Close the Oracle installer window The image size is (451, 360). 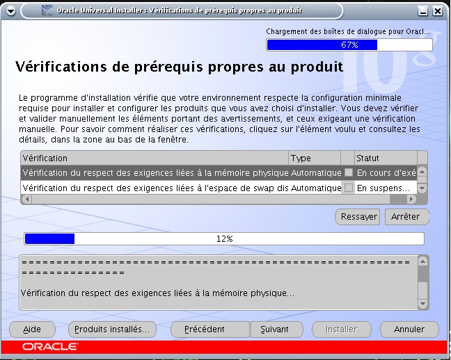[438, 11]
